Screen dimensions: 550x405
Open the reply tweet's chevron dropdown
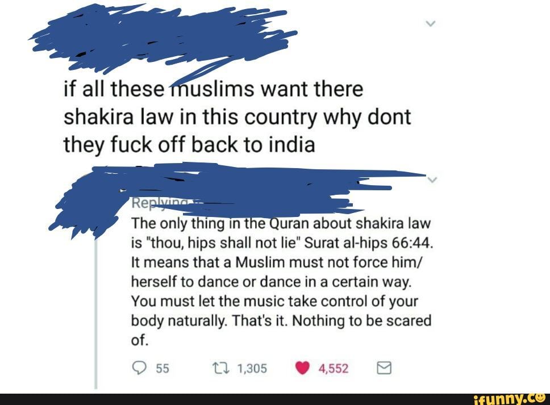(x=433, y=179)
